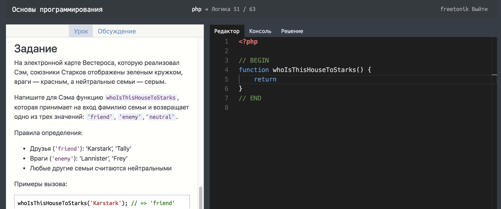Click the Враги rule bullet line

(78, 159)
